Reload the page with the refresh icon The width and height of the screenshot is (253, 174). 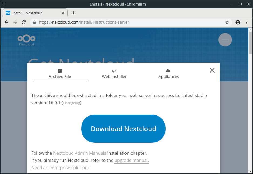[23, 22]
